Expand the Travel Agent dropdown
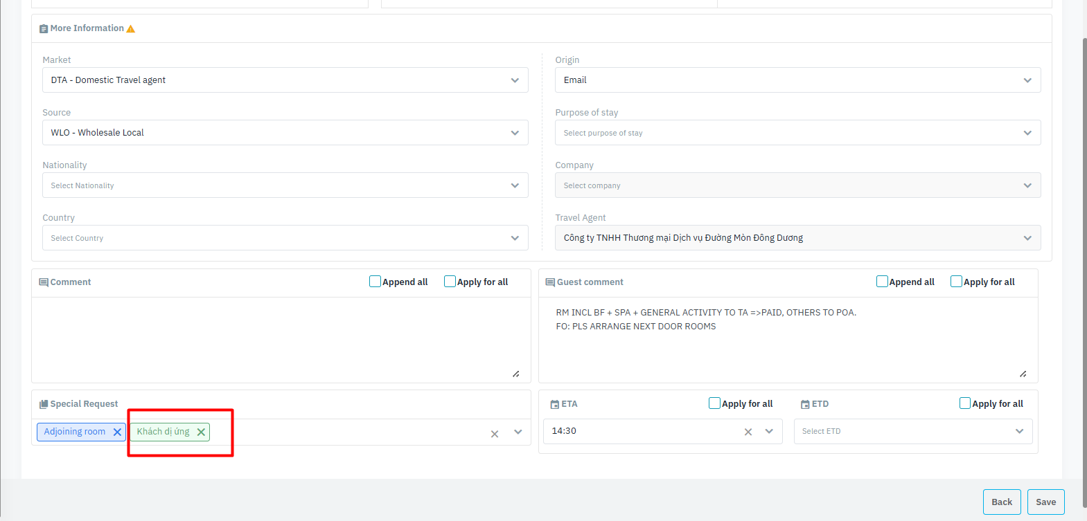1087x521 pixels. tap(1027, 238)
